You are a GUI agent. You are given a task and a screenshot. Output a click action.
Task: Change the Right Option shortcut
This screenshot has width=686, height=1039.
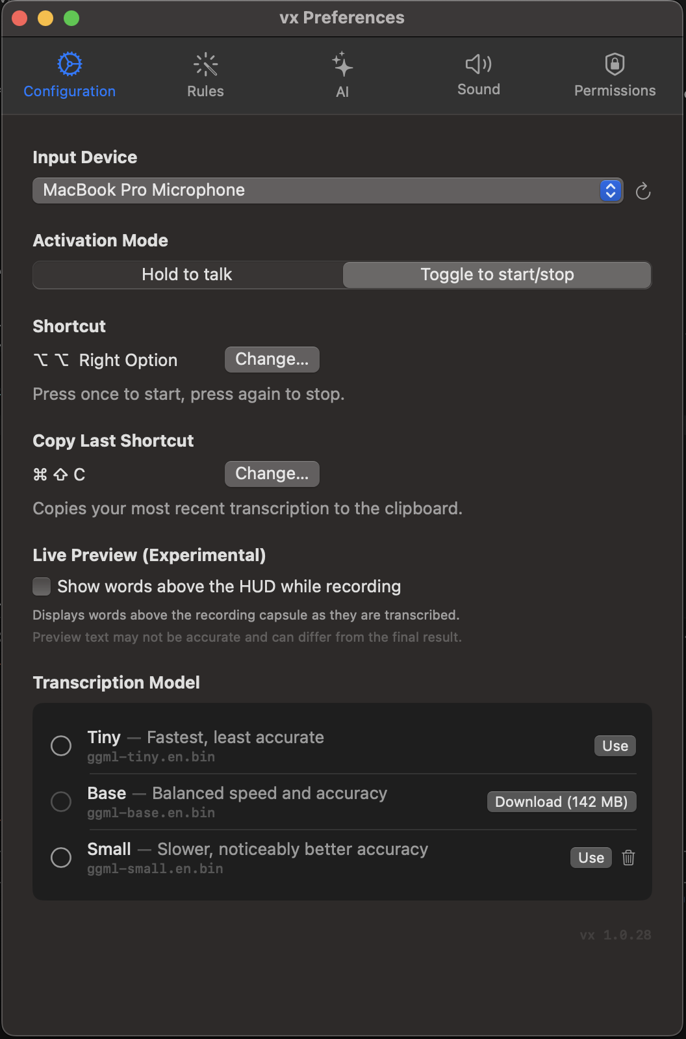click(x=272, y=359)
